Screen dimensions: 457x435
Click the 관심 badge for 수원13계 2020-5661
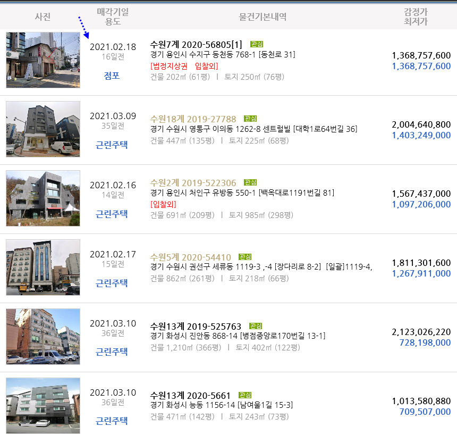pos(245,395)
